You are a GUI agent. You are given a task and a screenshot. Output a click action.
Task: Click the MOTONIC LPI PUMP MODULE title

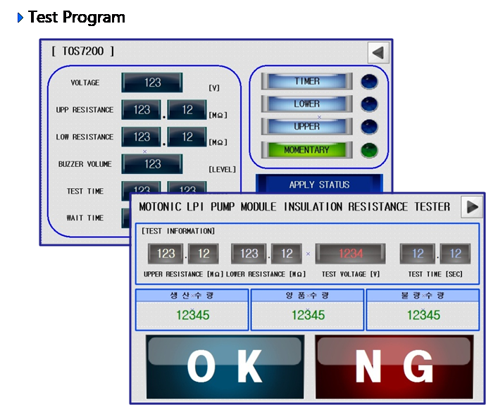[x=294, y=206]
